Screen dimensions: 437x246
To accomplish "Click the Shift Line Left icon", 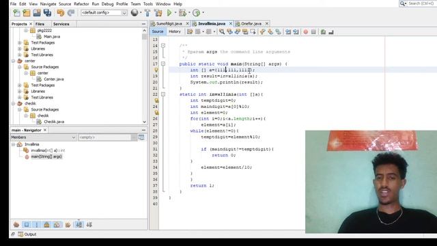I will click(x=288, y=32).
